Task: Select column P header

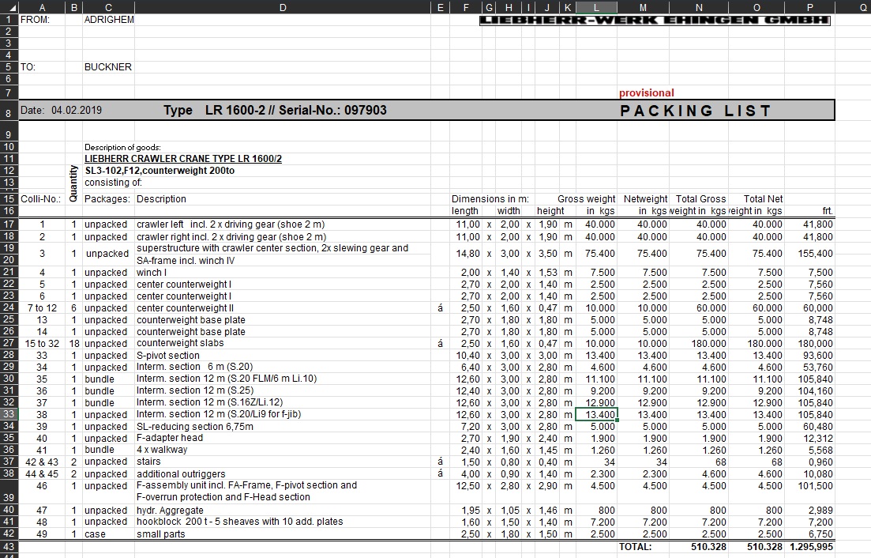Action: (x=809, y=7)
